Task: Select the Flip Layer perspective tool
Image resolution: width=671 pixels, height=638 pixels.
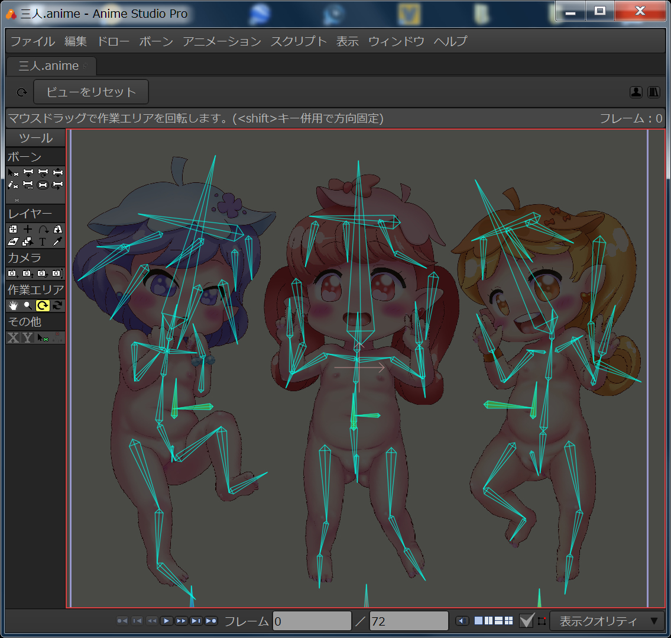Action: coord(57,230)
